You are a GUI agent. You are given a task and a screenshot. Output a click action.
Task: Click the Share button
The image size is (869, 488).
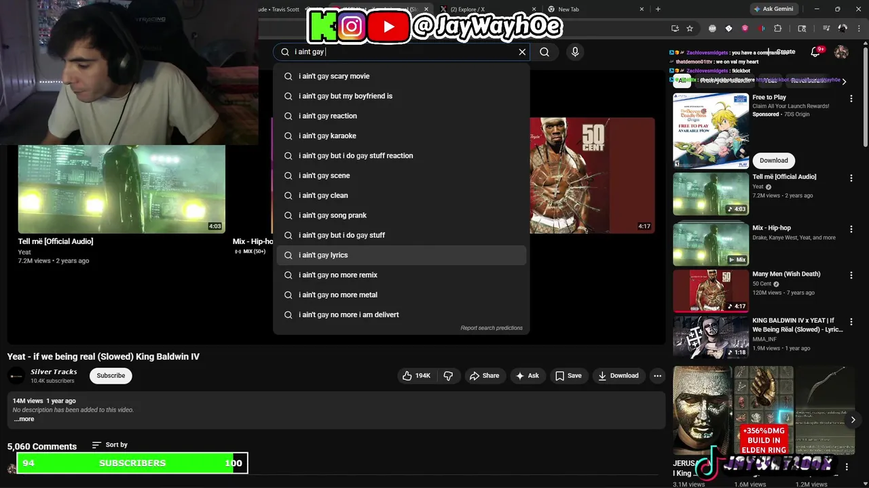point(484,375)
